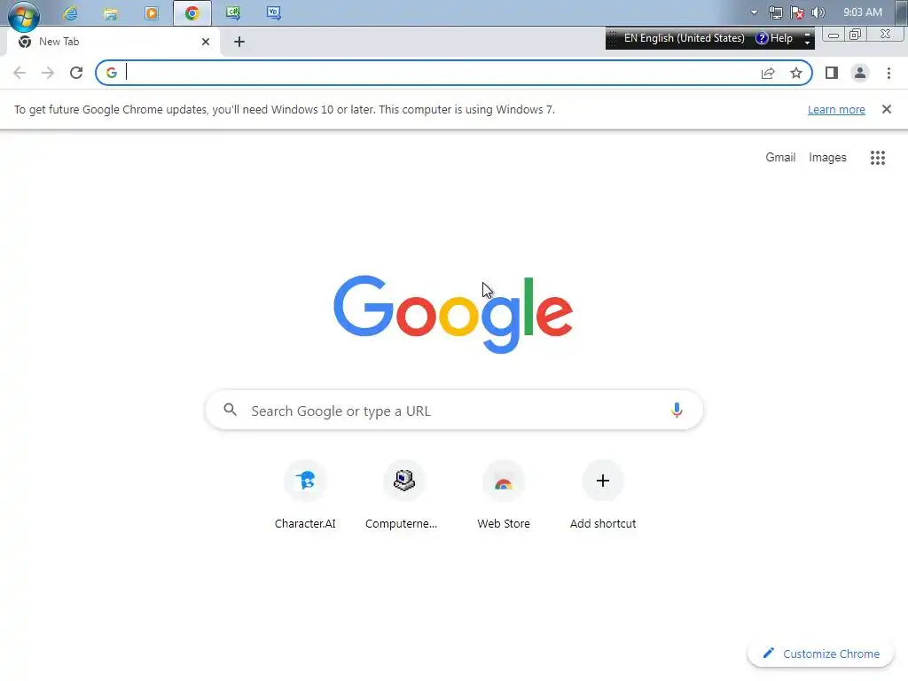
Task: Open the volume speaker icon
Action: pyautogui.click(x=818, y=12)
